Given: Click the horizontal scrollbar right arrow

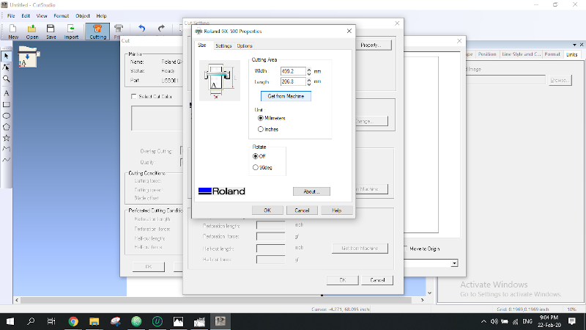Looking at the screenshot, I should (x=423, y=300).
